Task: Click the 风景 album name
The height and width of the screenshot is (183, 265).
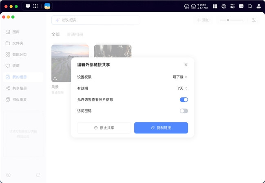Action: (55, 87)
